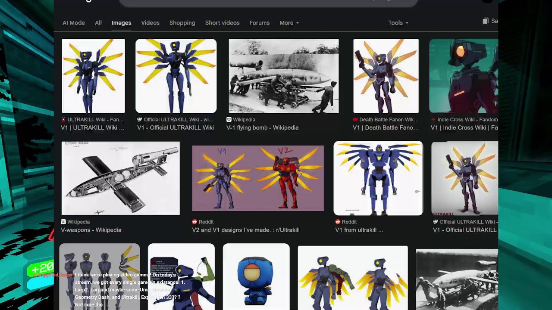Open 'V1 from ultrakill ...' title link
The width and height of the screenshot is (552, 310).
[x=359, y=230]
